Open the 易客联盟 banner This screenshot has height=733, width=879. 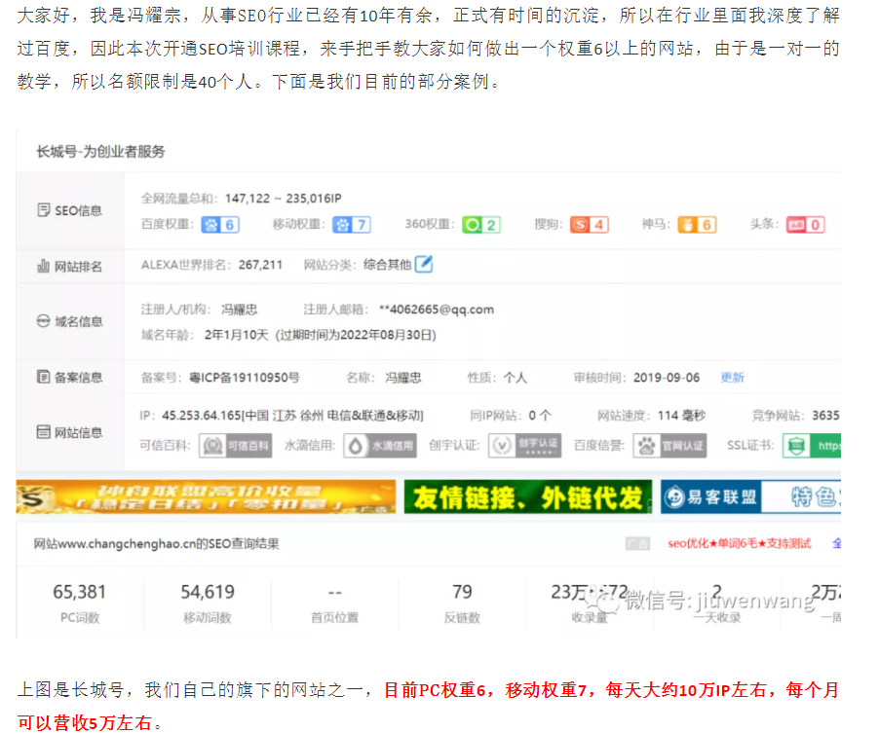(x=750, y=496)
